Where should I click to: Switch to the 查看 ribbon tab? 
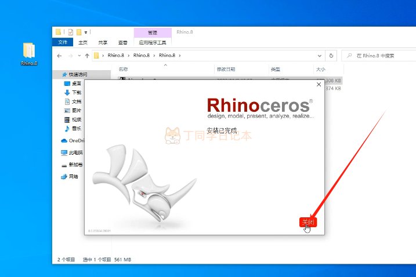122,42
